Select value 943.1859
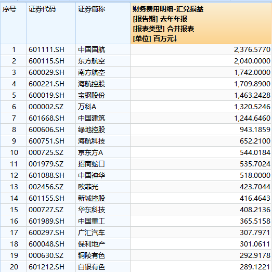Screen dimensions: 272x272 (x=255, y=129)
